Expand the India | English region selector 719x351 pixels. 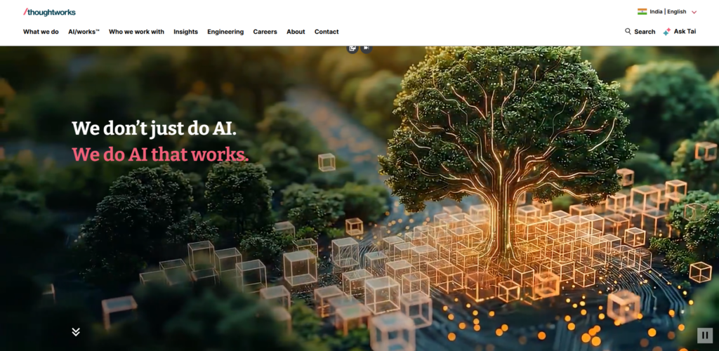click(667, 12)
